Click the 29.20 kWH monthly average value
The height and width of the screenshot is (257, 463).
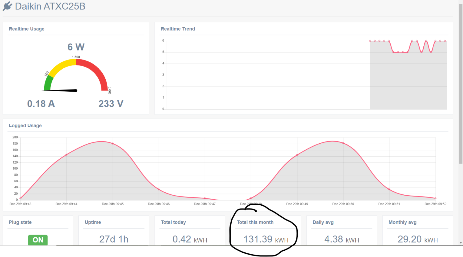click(418, 239)
